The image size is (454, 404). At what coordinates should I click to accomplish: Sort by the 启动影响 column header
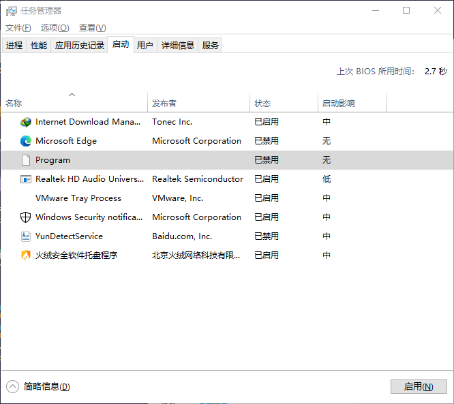(339, 104)
